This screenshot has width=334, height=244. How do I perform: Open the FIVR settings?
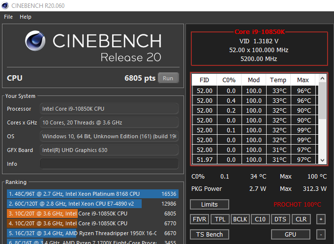pos(199,219)
